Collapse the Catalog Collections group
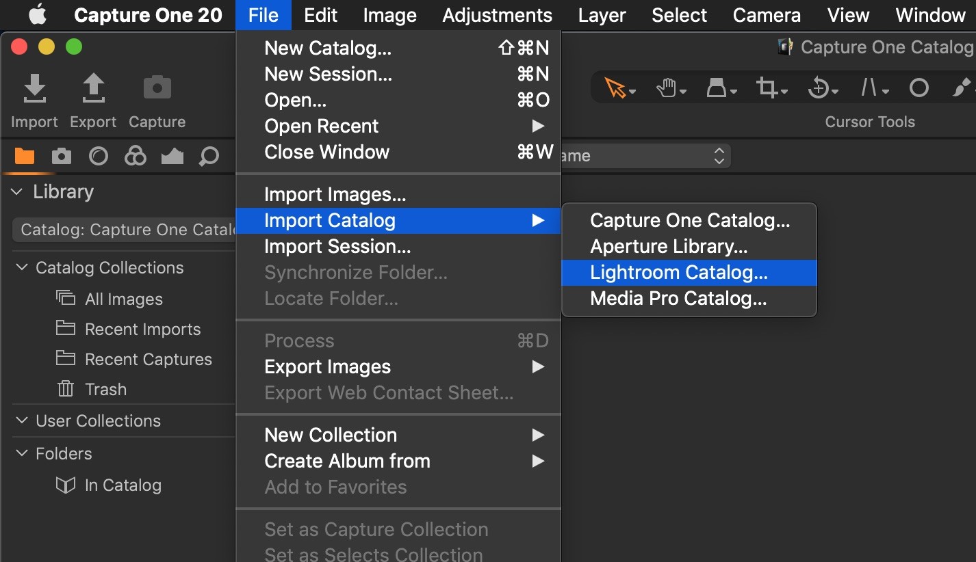This screenshot has width=976, height=562. 22,267
